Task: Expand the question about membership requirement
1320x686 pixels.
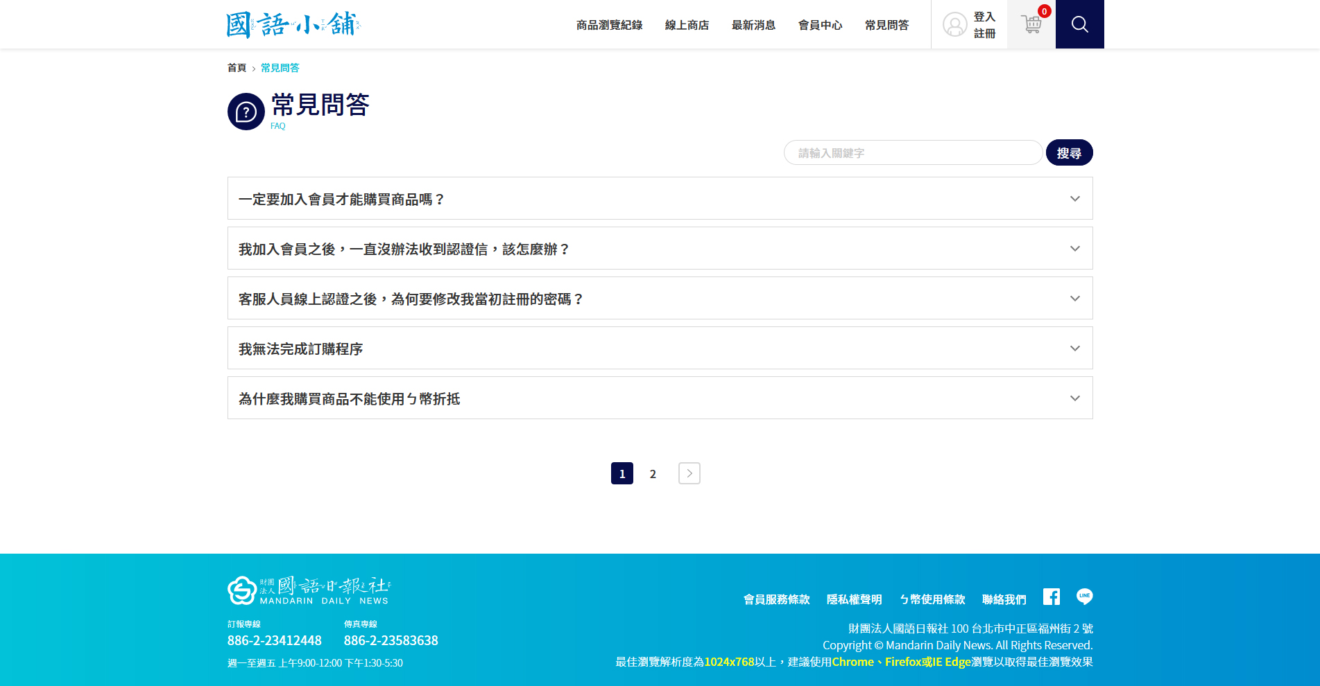Action: pos(659,198)
